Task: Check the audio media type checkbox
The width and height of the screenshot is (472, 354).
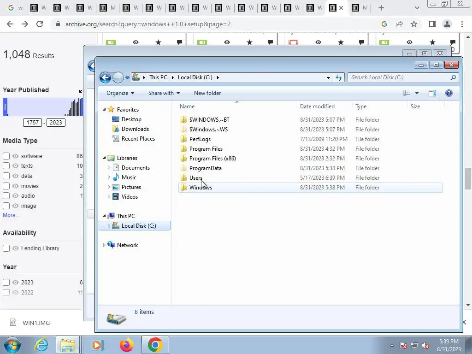Action: click(6, 195)
